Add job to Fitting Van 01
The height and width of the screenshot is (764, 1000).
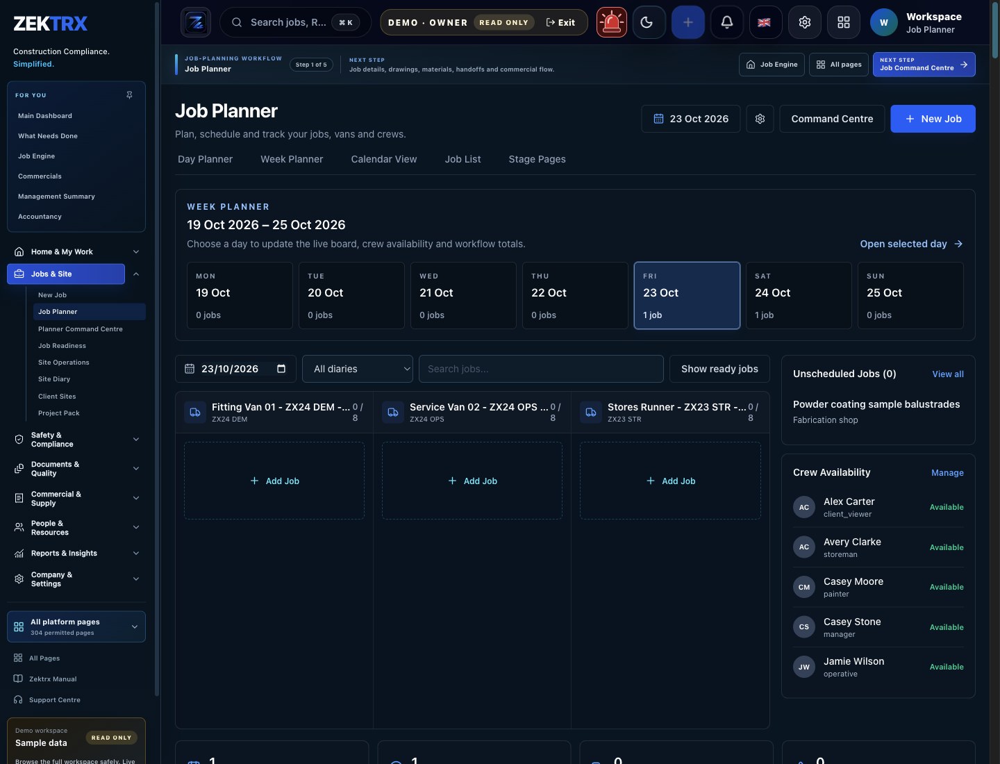click(274, 481)
